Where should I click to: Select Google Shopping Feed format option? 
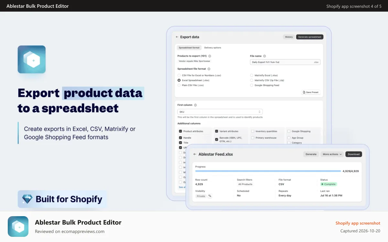252,86
